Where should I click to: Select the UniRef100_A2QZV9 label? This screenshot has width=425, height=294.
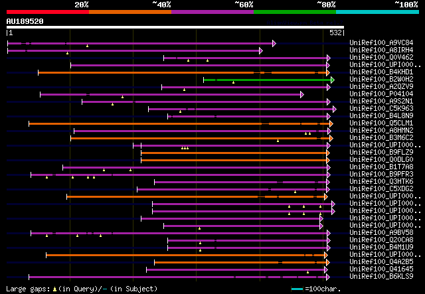(x=381, y=86)
